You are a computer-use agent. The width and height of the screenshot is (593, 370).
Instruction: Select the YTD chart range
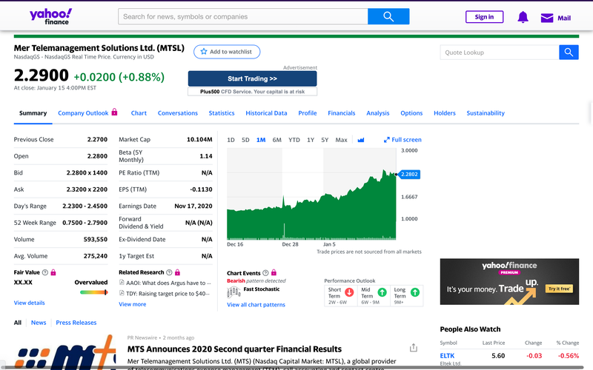[294, 140]
